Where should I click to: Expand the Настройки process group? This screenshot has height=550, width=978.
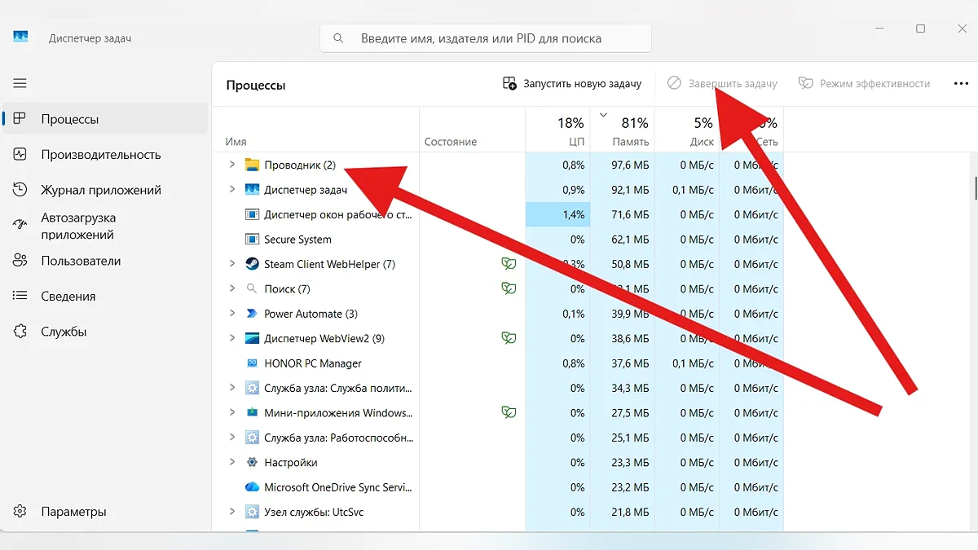pyautogui.click(x=231, y=462)
